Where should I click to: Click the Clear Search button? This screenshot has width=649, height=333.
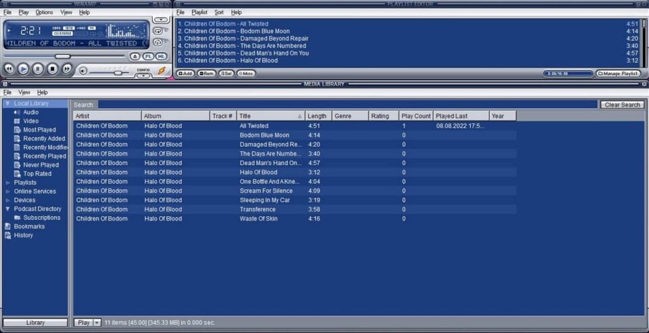[622, 105]
